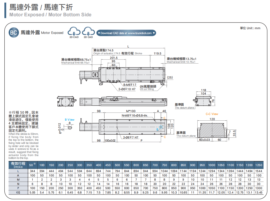Click the left end view drawing
Screen dimensions: 270x201
coord(67,101)
